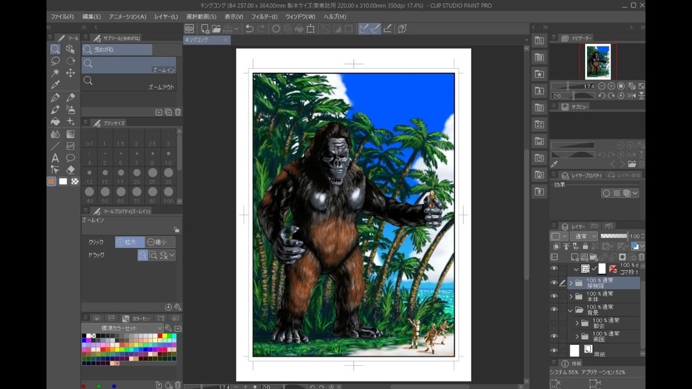Hide the 用紙 paper layer
The width and height of the screenshot is (692, 389).
(554, 350)
